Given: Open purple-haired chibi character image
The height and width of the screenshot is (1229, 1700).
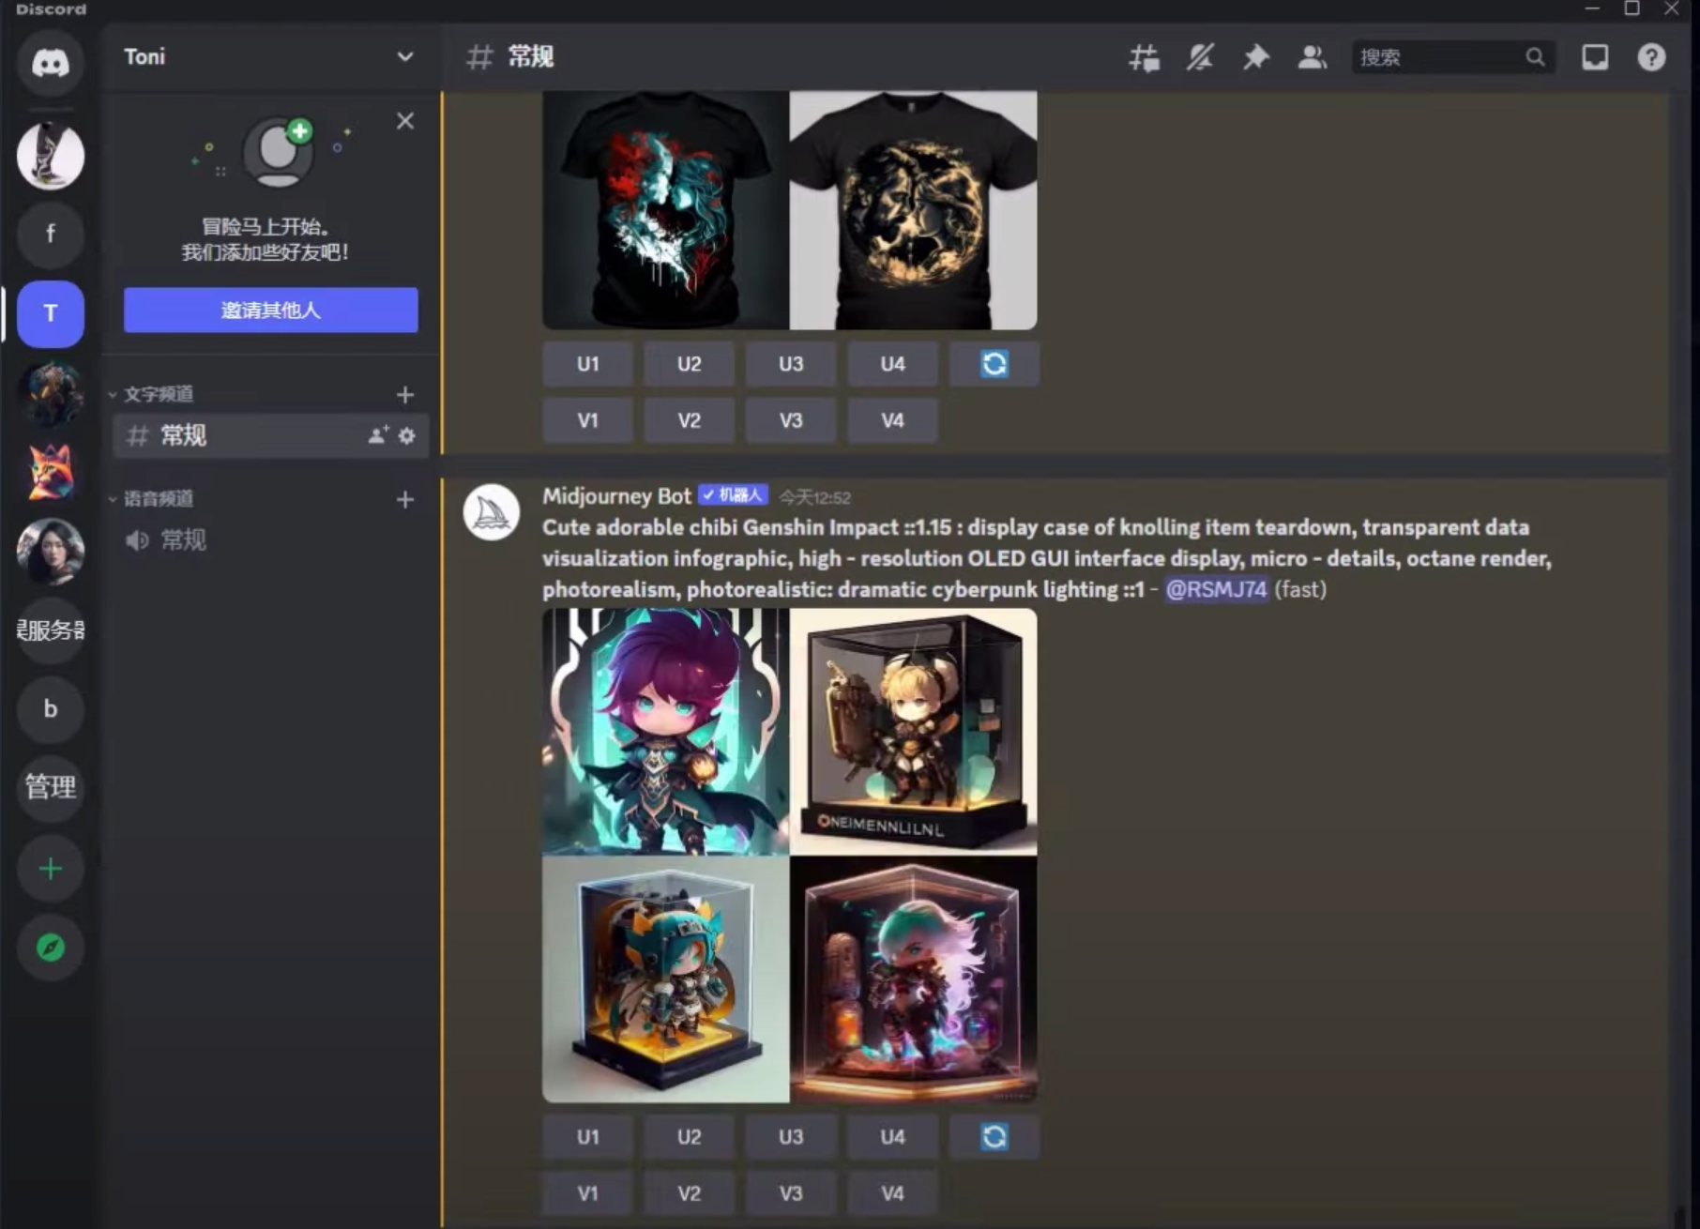Looking at the screenshot, I should tap(665, 732).
